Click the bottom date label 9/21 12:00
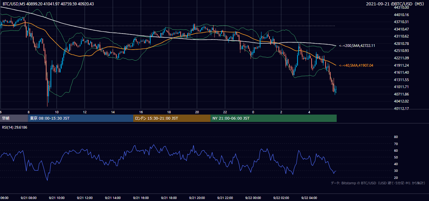429x201 pixels. 85,198
